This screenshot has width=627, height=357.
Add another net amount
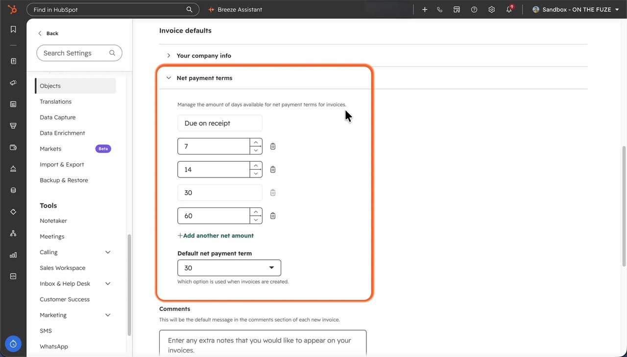click(216, 235)
